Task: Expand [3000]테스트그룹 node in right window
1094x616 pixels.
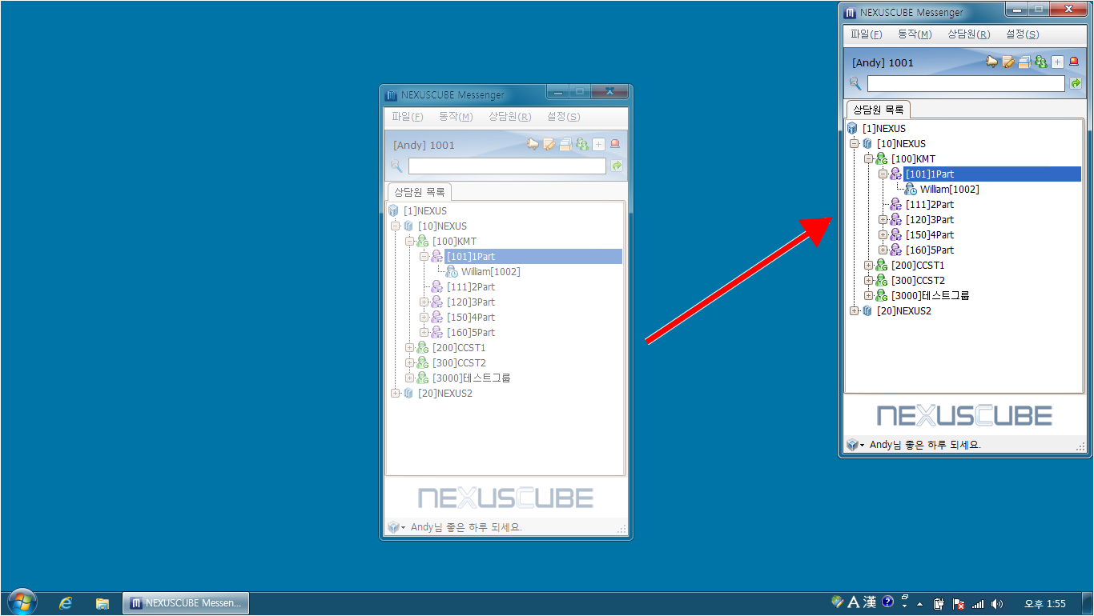Action: 868,296
